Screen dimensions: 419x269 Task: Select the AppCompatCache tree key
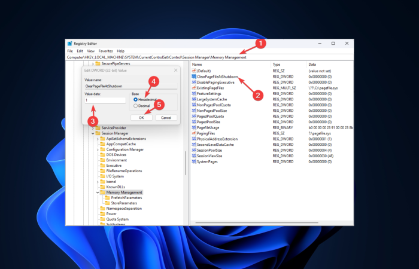click(x=121, y=144)
